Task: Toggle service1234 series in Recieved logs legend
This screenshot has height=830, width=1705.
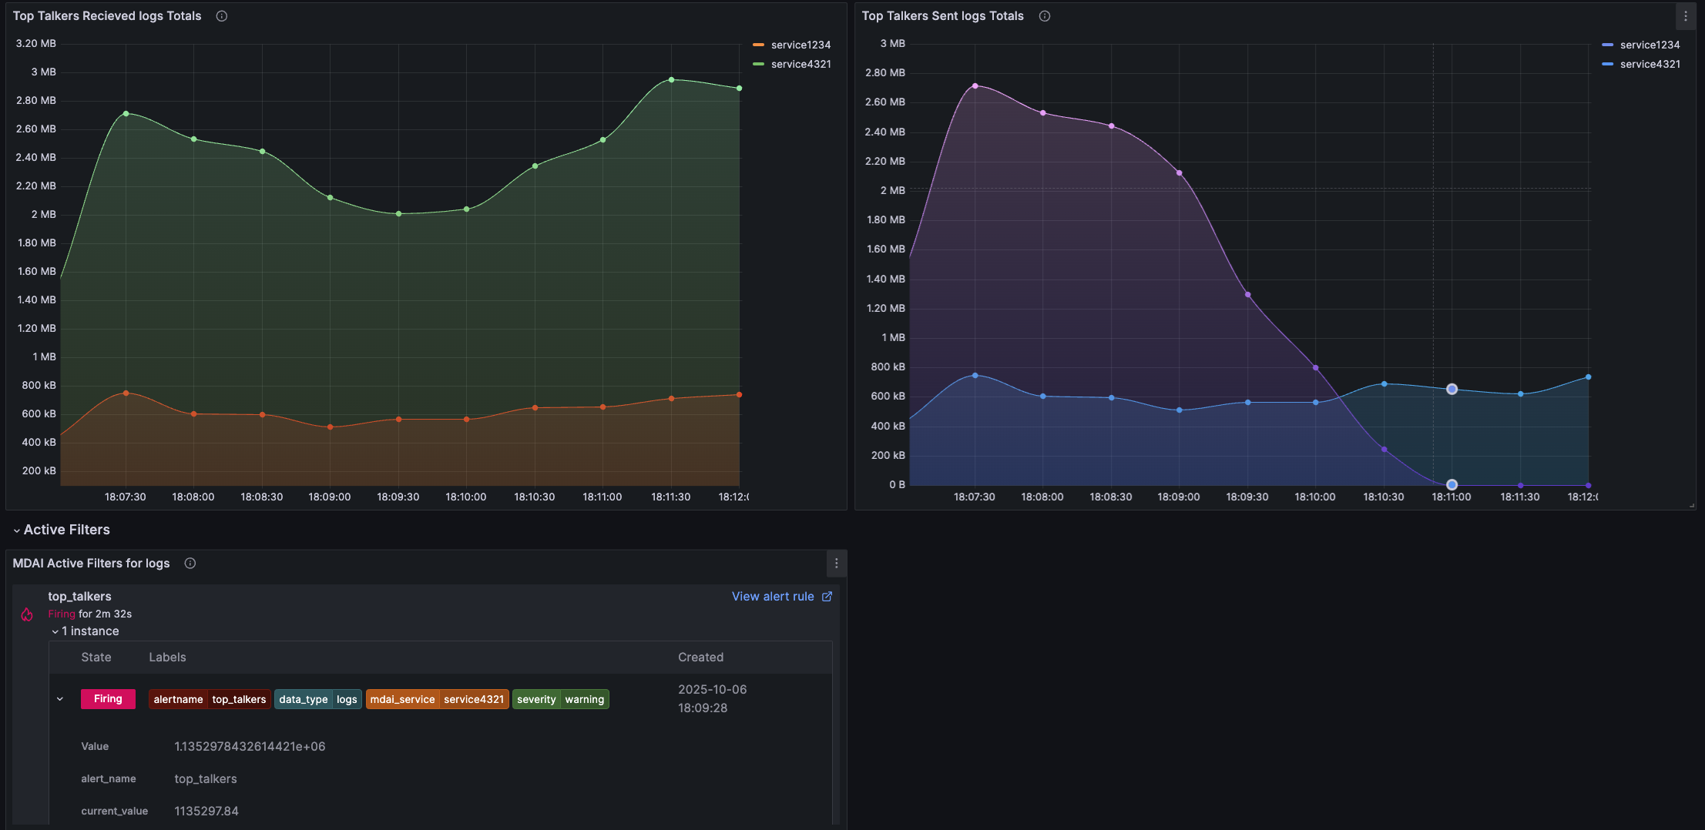Action: click(x=800, y=45)
